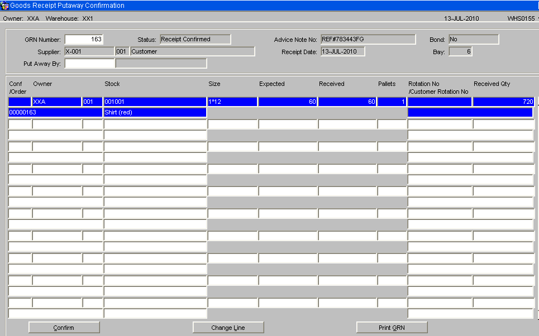Click the date 13-JUL-2010 in the header bar
Viewport: 539px width, 336px height.
461,18
